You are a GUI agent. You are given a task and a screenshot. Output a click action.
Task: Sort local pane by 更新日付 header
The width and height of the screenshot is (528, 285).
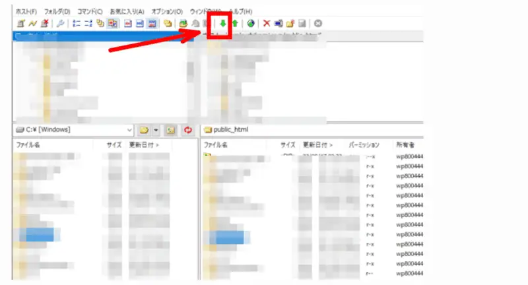tap(144, 145)
